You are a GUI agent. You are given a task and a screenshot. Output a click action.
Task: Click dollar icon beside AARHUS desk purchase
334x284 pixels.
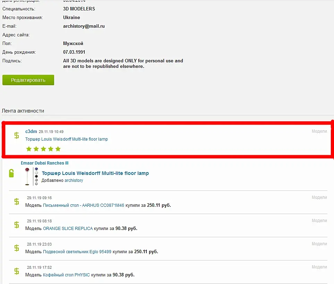click(x=17, y=202)
